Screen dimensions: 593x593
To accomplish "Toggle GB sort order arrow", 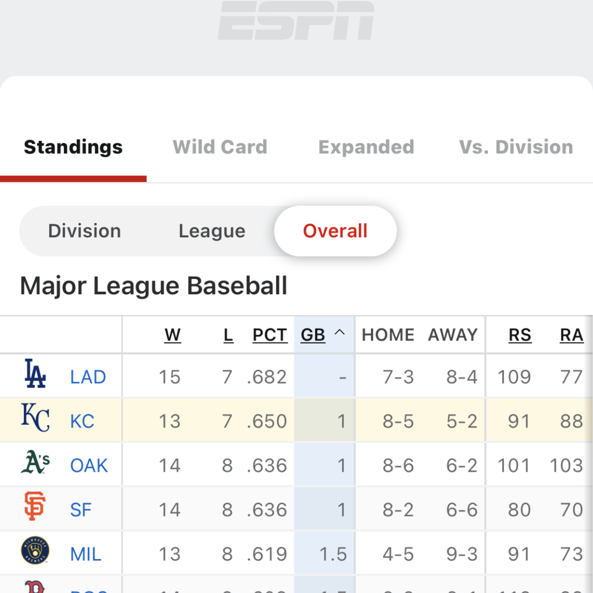I will [x=340, y=333].
